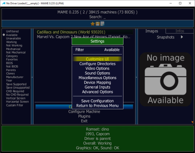Click the No image Available placeholder
Screen dimensions: 195x153
tap(165, 79)
